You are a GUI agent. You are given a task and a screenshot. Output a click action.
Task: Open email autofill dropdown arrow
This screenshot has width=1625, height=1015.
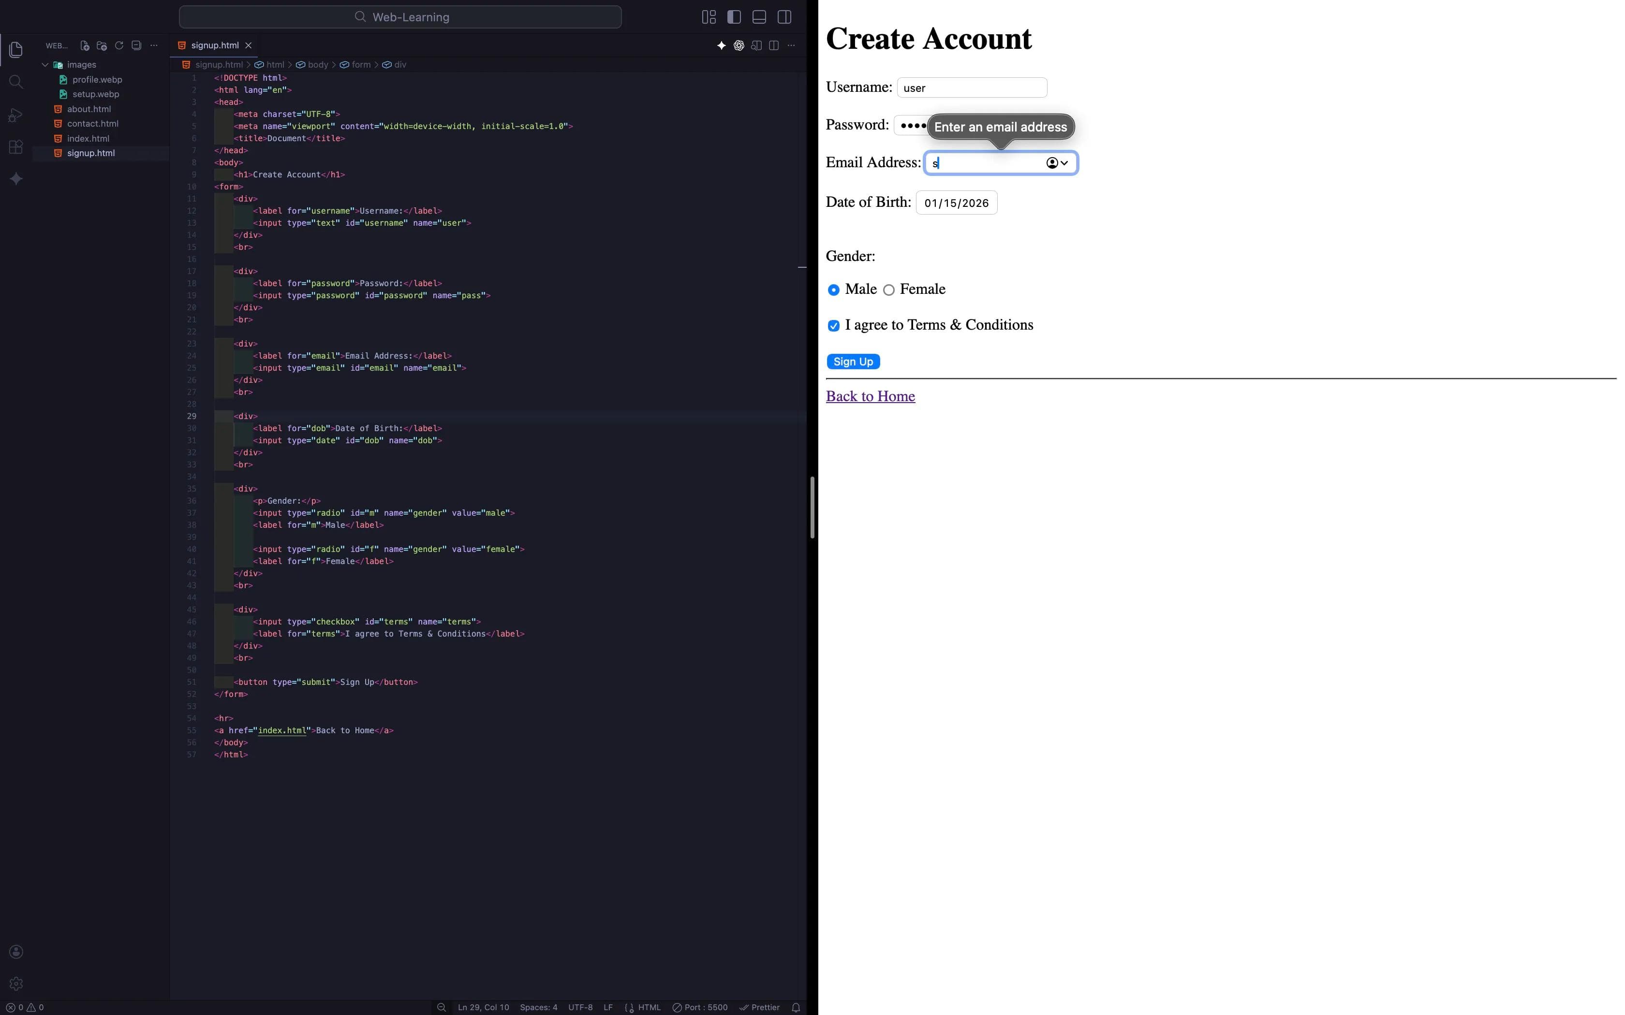click(x=1064, y=163)
